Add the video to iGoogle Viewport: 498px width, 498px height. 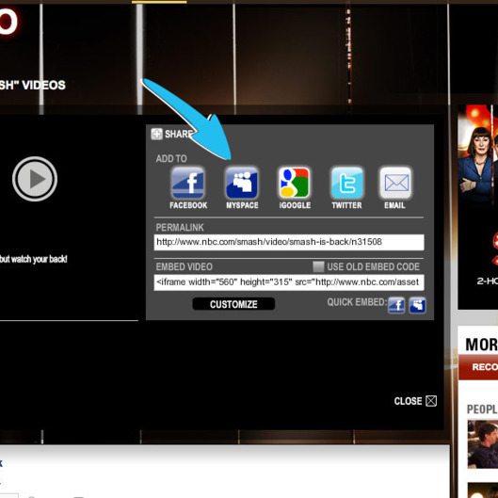point(294,184)
